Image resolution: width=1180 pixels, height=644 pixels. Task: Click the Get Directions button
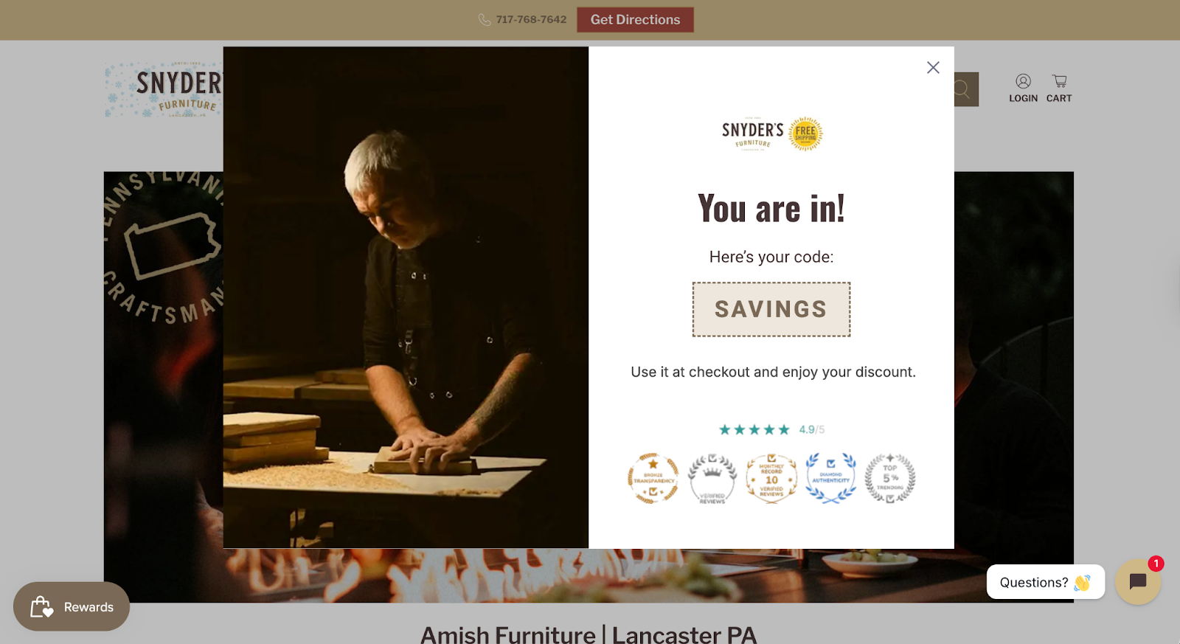[635, 20]
